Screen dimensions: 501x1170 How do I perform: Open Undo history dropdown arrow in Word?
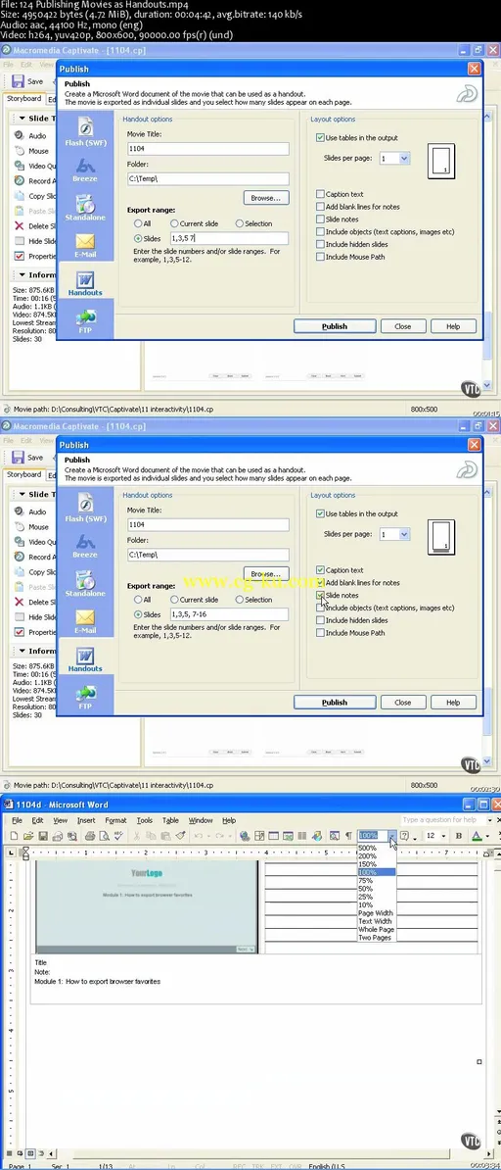point(208,836)
